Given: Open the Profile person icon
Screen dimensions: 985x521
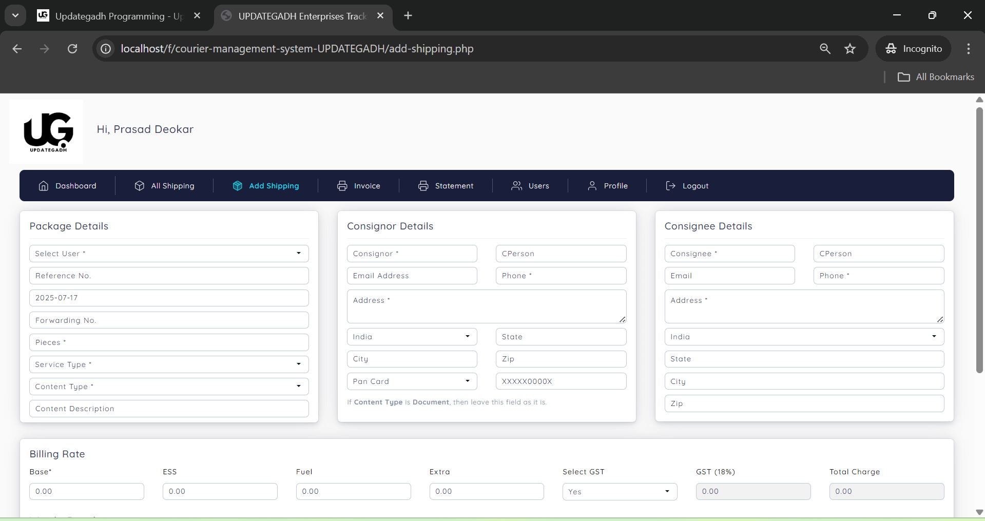Looking at the screenshot, I should (x=592, y=186).
